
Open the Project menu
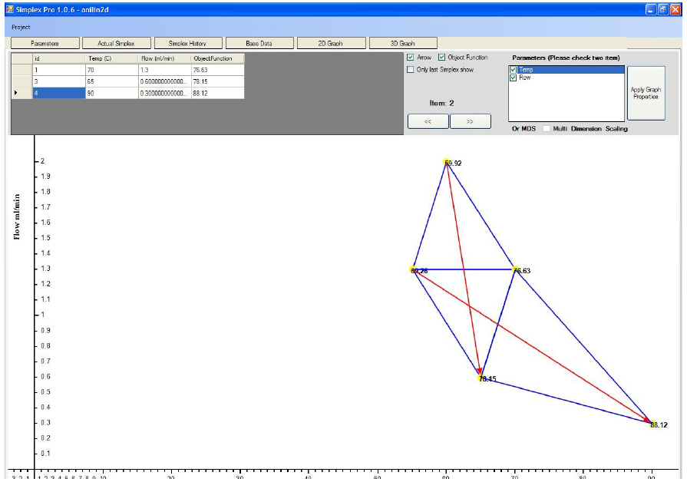[x=21, y=27]
